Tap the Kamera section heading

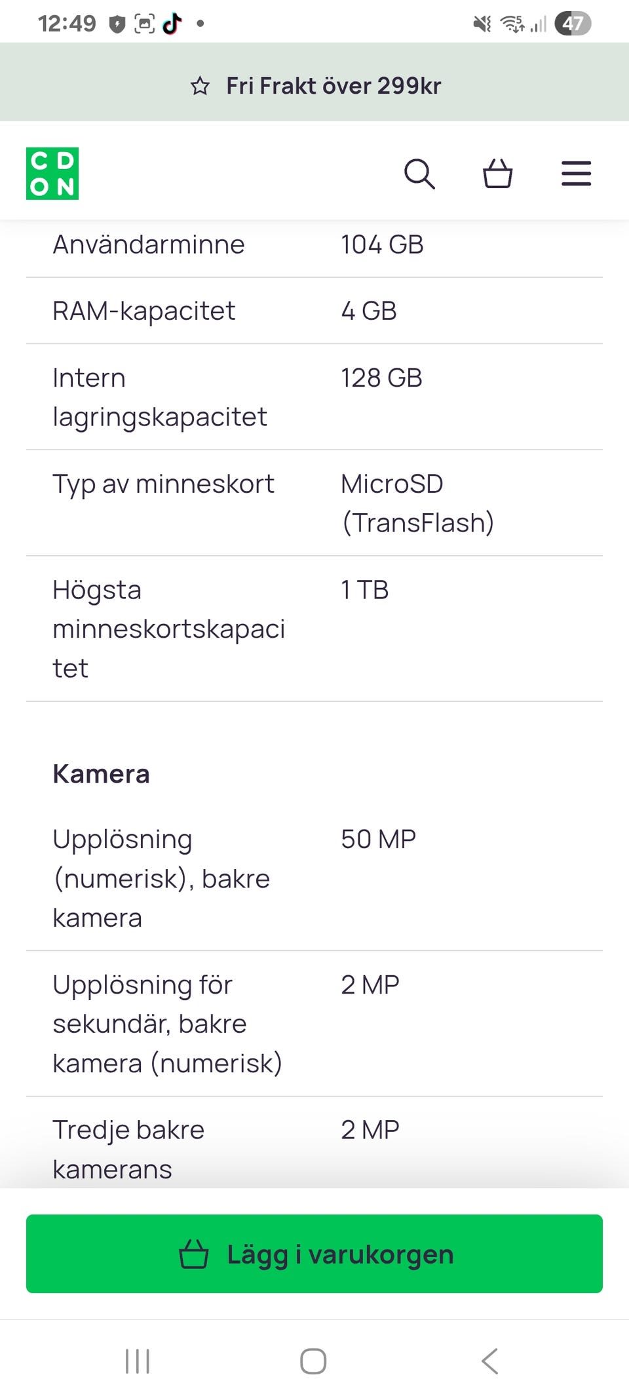coord(102,774)
